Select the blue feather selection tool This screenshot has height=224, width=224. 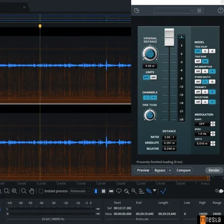click(x=149, y=191)
